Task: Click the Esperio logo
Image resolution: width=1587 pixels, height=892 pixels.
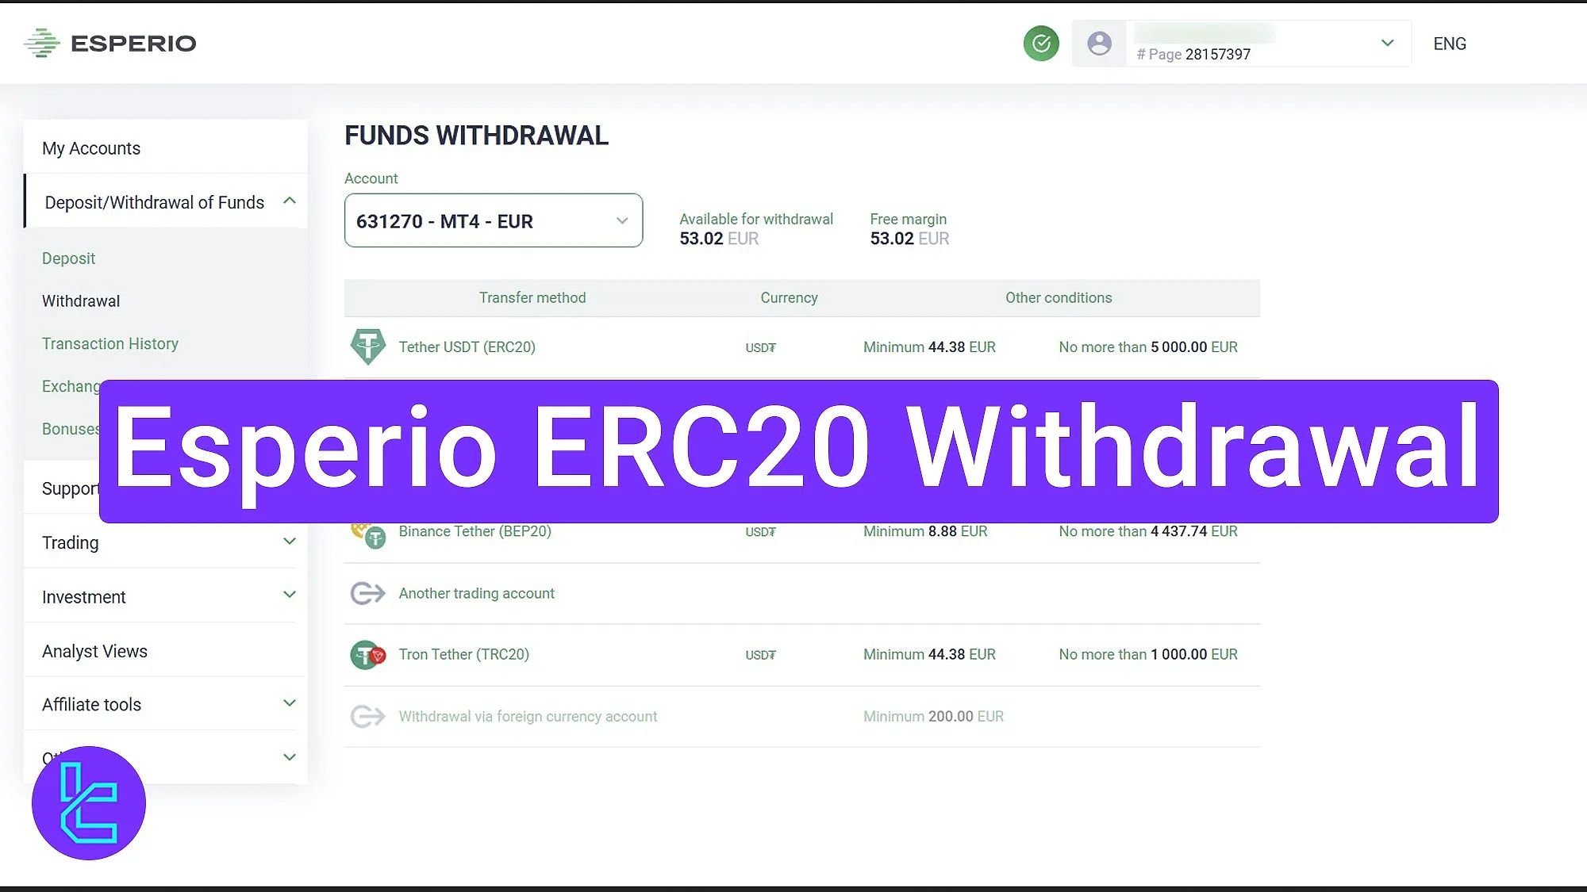Action: [110, 43]
